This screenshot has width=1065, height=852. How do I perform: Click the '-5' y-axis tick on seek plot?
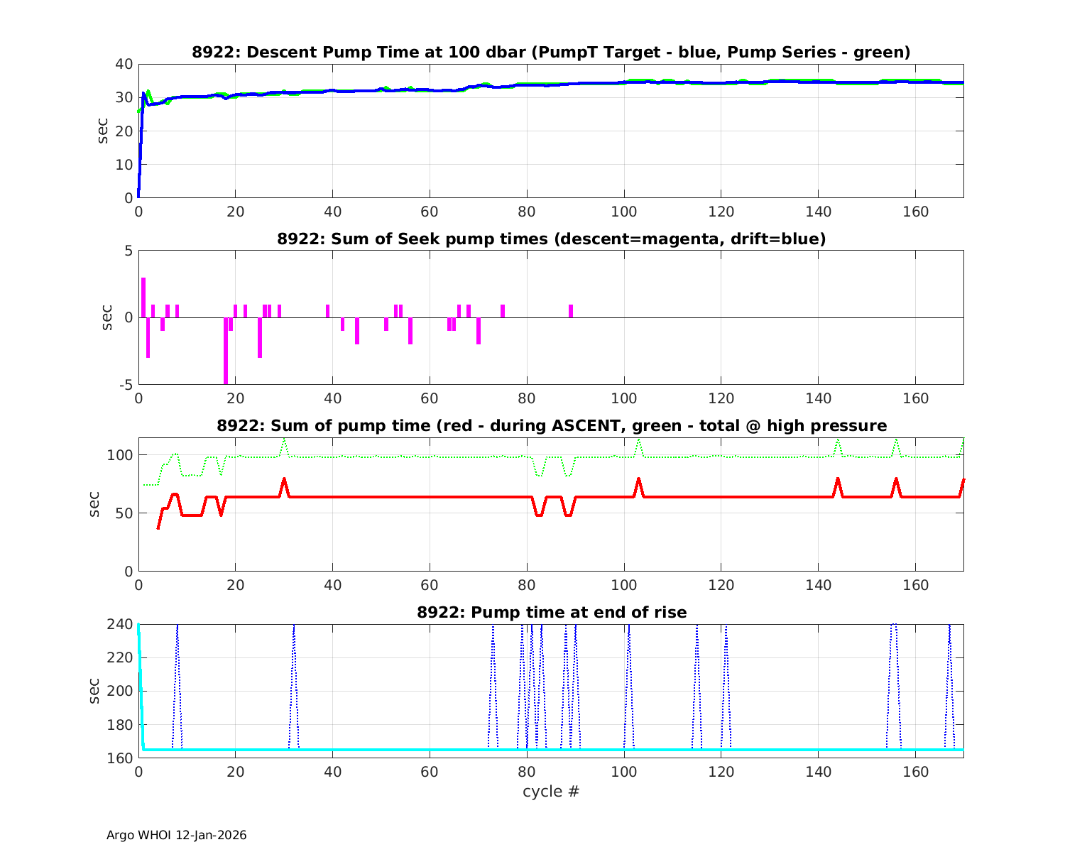click(124, 384)
